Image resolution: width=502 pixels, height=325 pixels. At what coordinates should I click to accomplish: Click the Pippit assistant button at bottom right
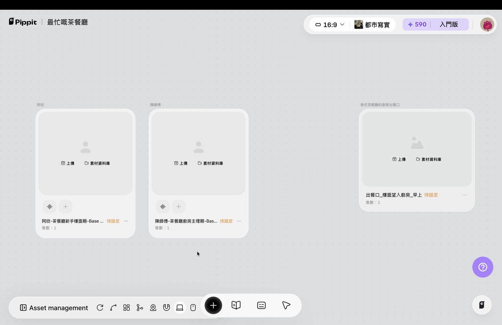[482, 305]
